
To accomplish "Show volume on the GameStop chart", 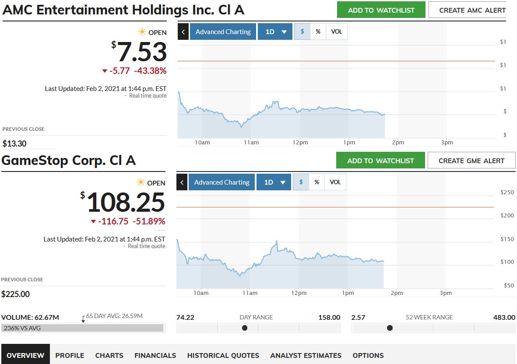I will click(x=335, y=182).
